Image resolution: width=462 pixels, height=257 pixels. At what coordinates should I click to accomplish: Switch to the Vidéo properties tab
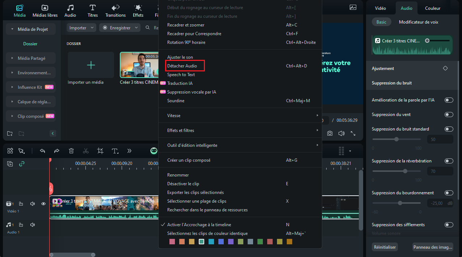point(381,8)
